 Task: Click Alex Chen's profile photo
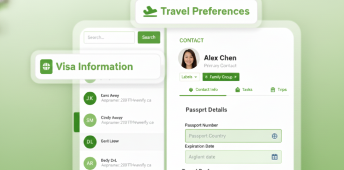pos(189,58)
